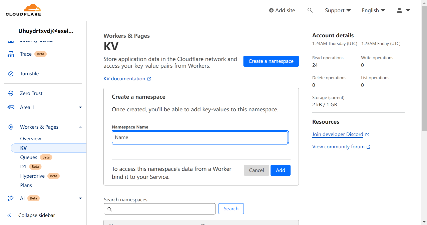Viewport: 427px width, 225px height.
Task: Click the Workers & Pages breadcrumb heading
Action: [x=127, y=36]
